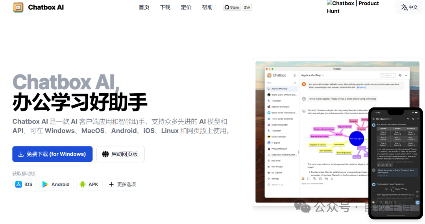The height and width of the screenshot is (224, 425).
Task: Click the [Expand] link in the system prompt
Action: pyautogui.click(x=362, y=87)
